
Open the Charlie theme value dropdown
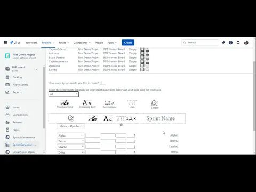point(71,147)
